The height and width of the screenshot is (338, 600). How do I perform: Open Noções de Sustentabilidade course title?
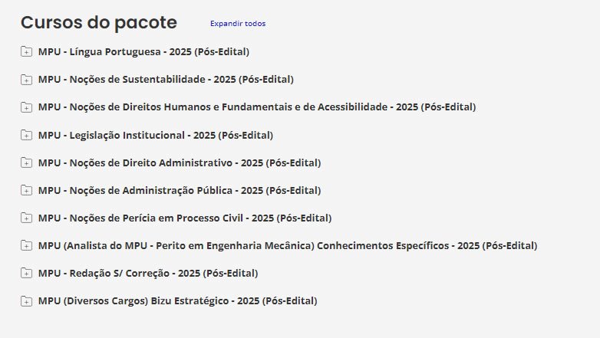[x=166, y=80]
